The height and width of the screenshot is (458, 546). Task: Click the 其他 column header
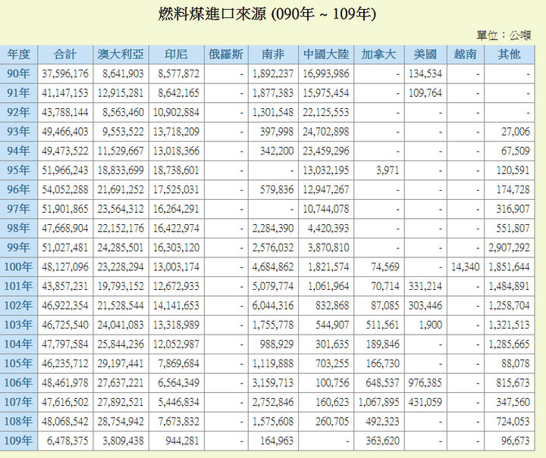click(510, 55)
